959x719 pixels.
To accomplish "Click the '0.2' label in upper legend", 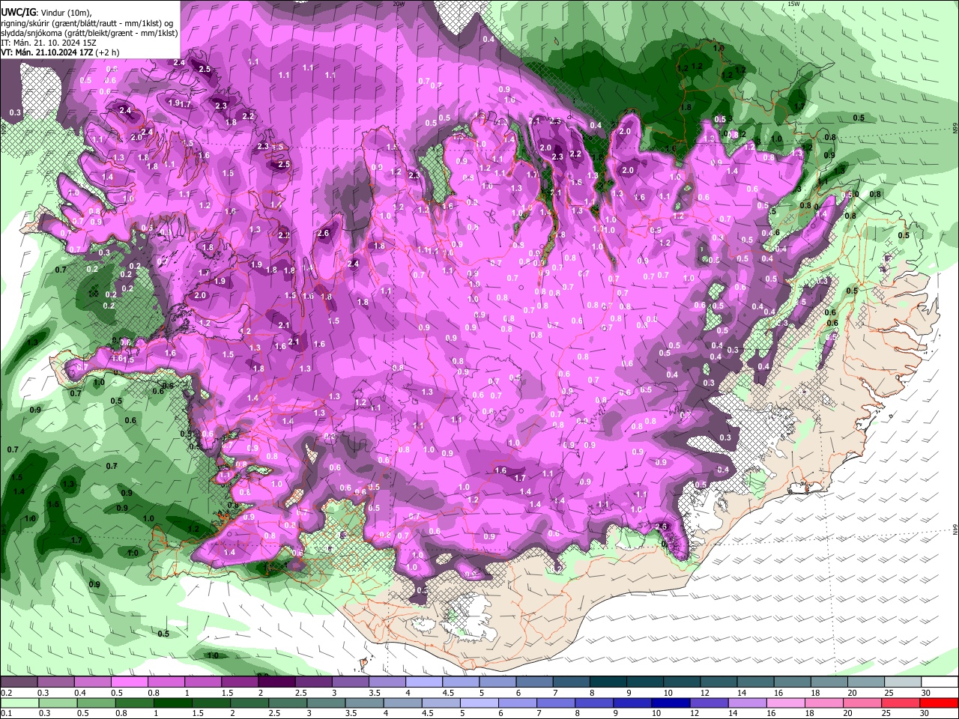I will (x=6, y=693).
